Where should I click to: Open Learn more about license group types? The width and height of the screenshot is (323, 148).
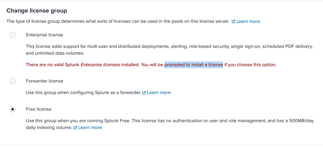point(248,22)
